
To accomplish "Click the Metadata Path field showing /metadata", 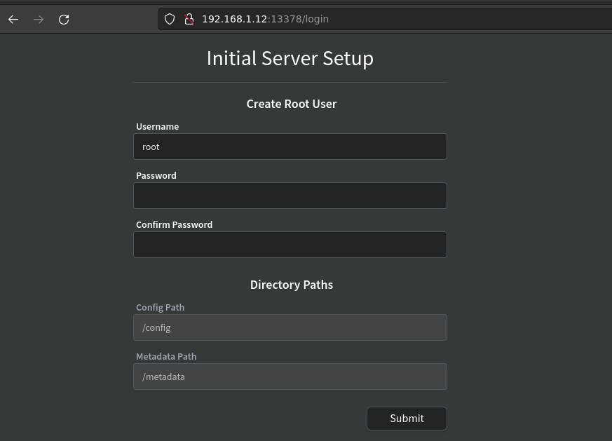I will point(290,376).
